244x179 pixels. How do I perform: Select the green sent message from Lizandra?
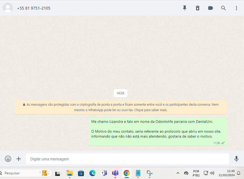pyautogui.click(x=158, y=132)
